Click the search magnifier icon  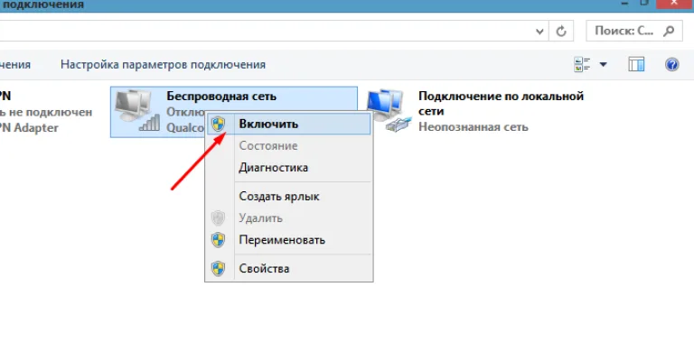click(669, 31)
